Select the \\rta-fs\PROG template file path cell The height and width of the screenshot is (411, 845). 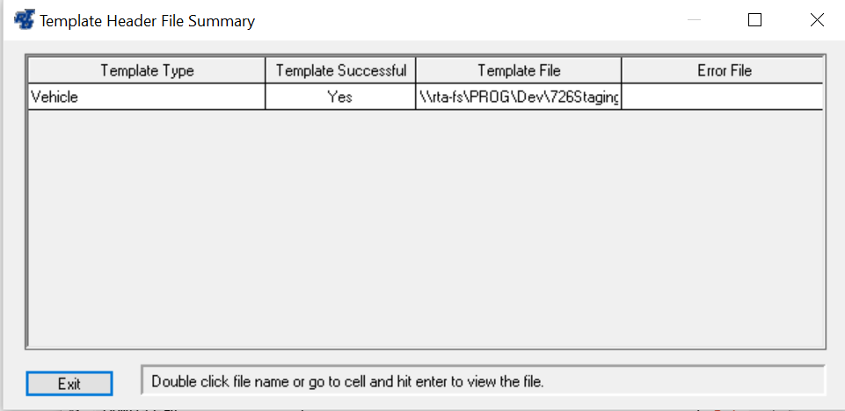pos(519,97)
